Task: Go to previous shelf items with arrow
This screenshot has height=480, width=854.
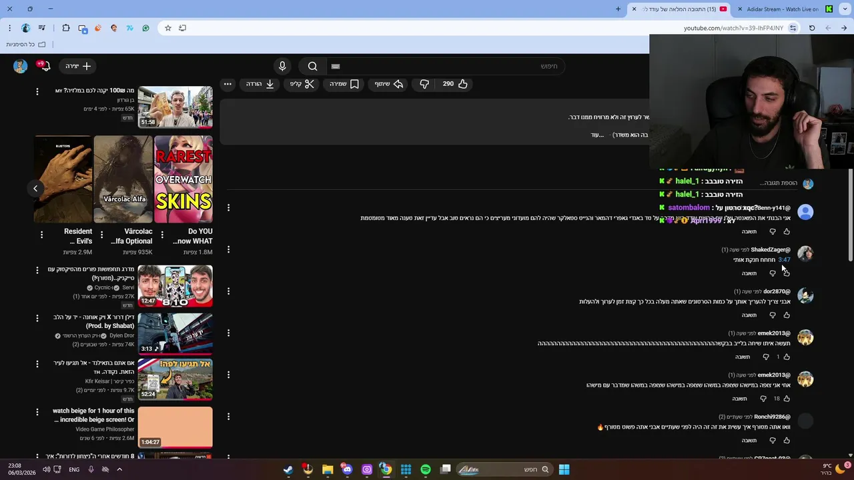Action: click(x=35, y=188)
